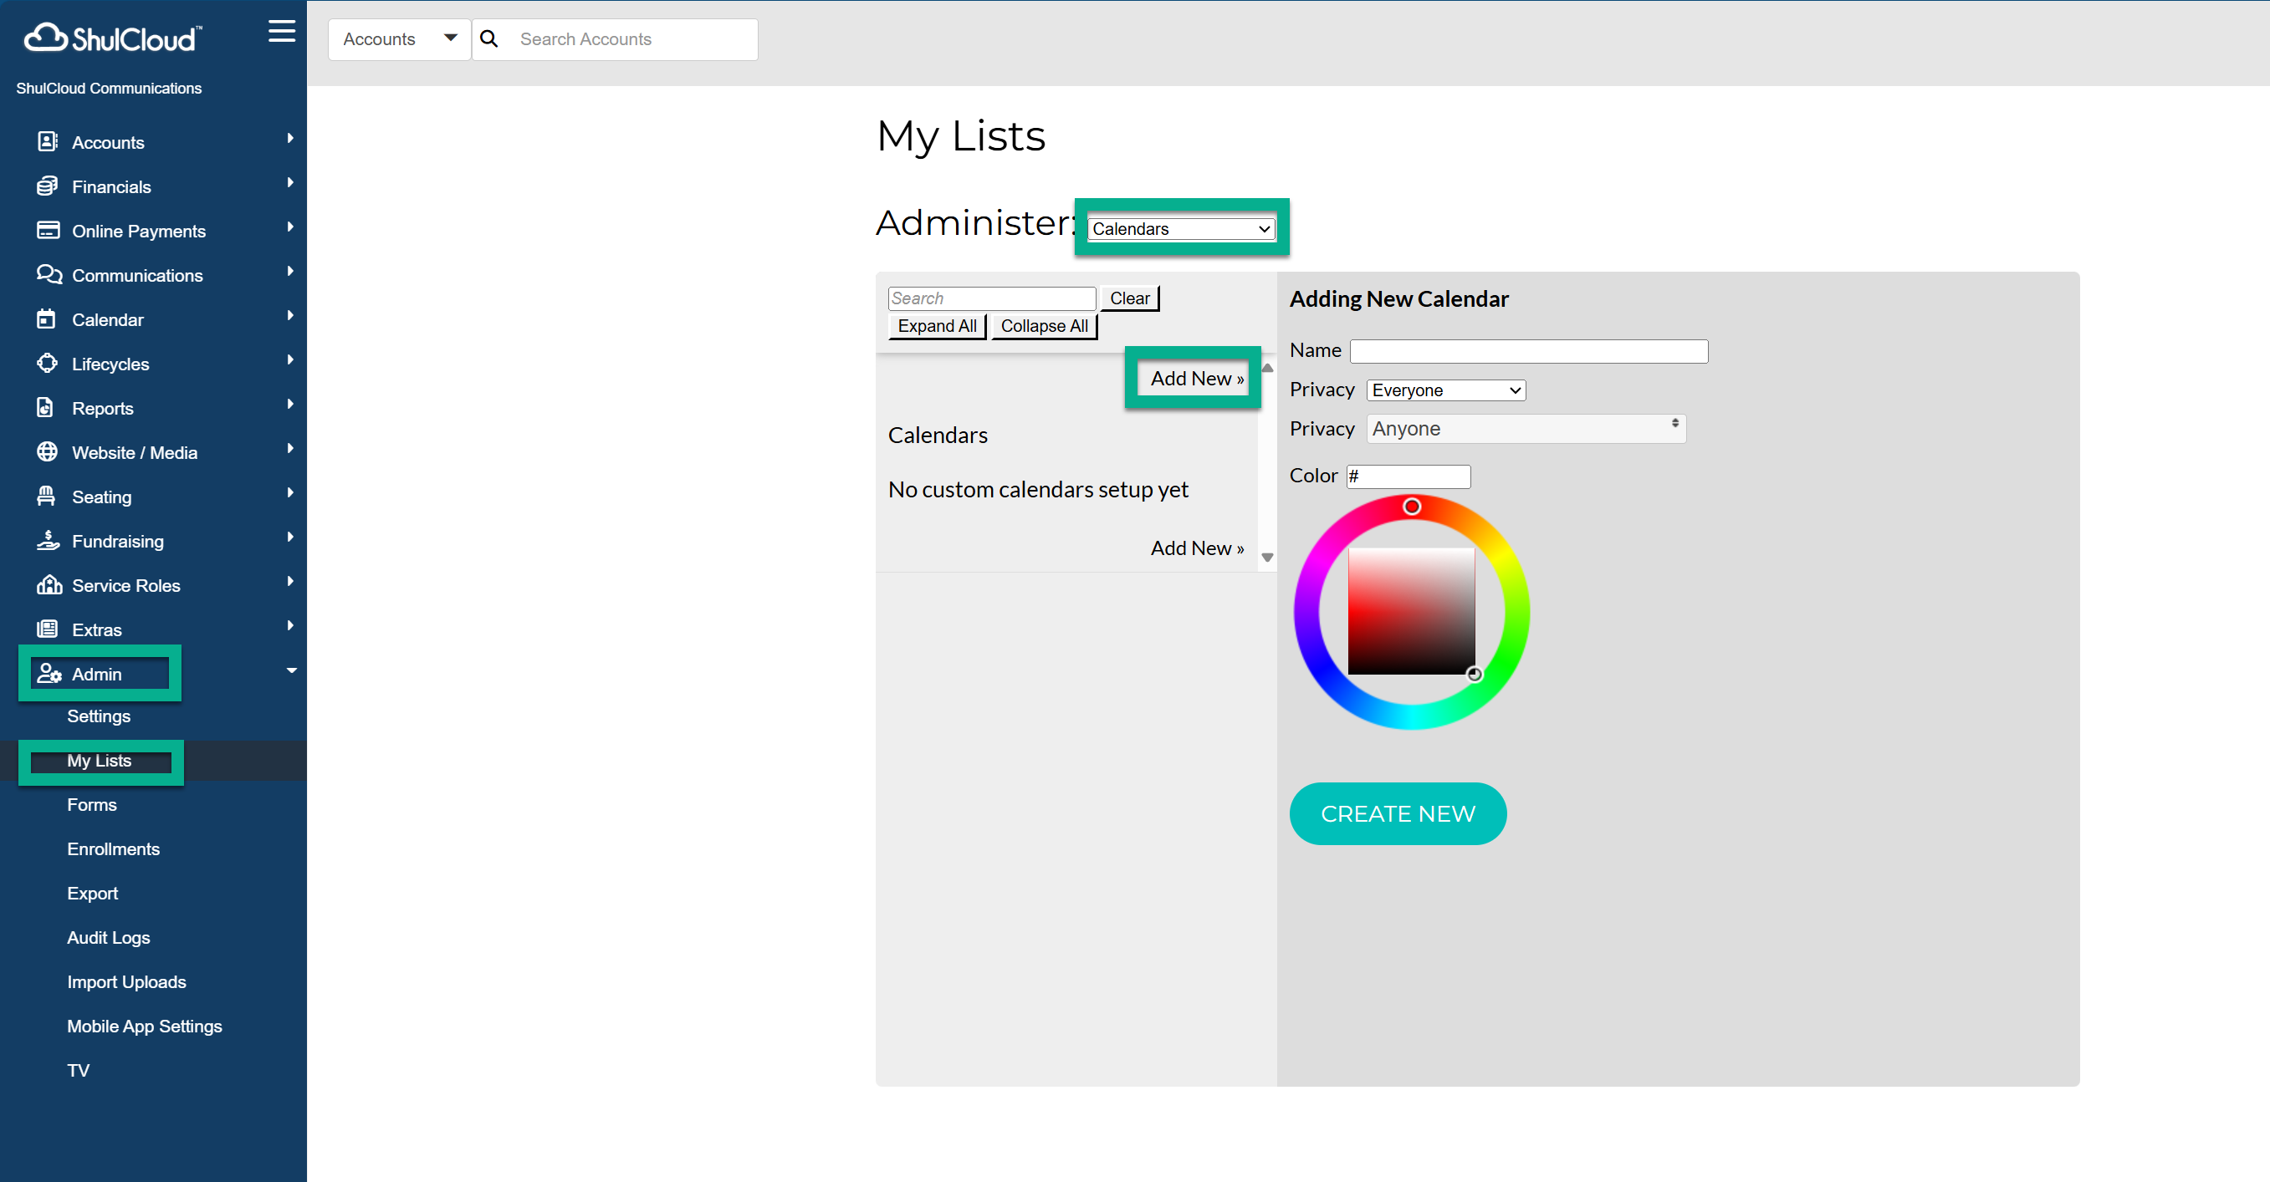Click the Communications chat bubbles icon
2270x1182 pixels.
pos(49,274)
